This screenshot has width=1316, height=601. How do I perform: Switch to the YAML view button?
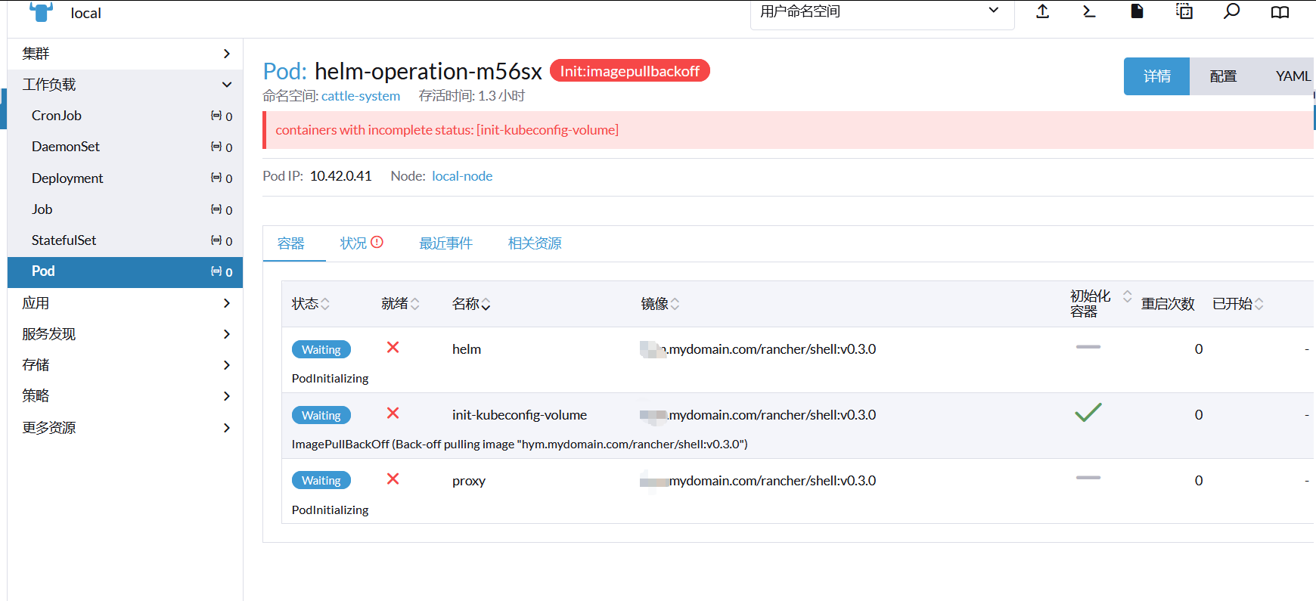pos(1292,76)
